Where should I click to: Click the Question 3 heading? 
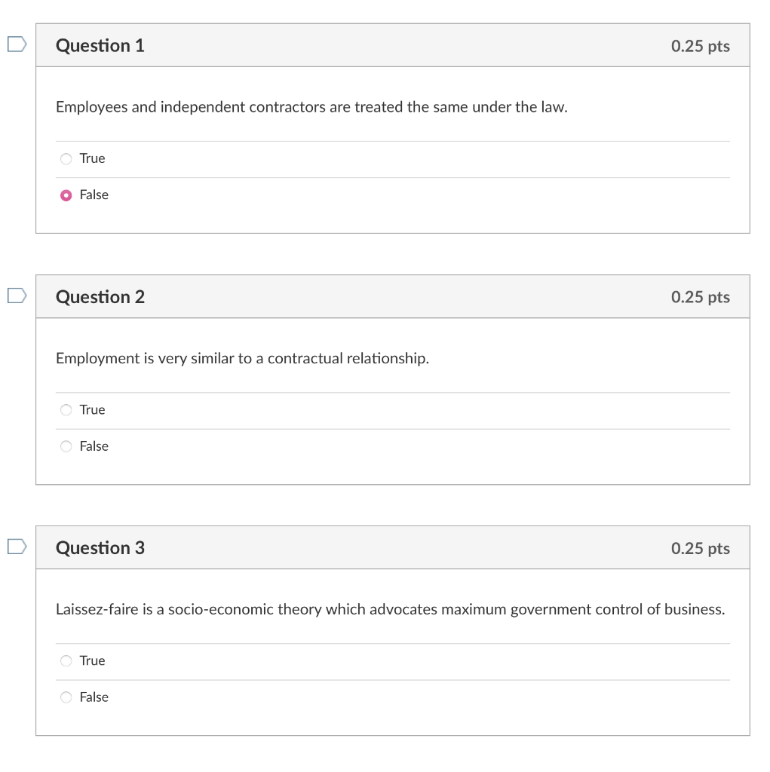coord(100,548)
